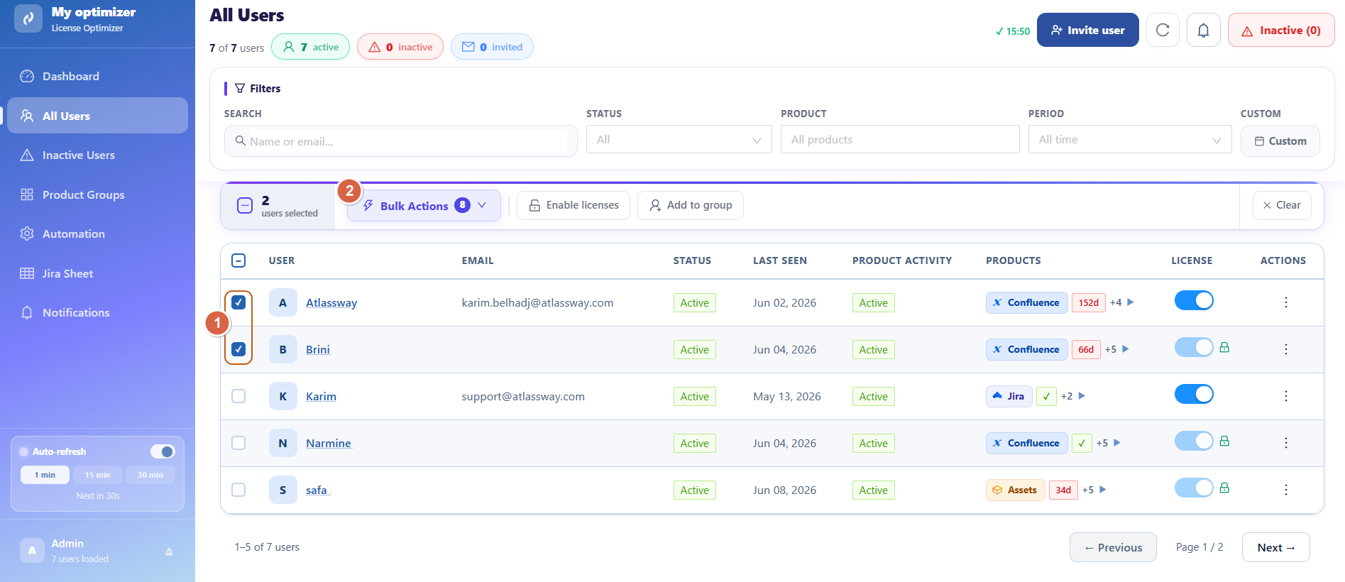This screenshot has width=1345, height=582.
Task: Uncheck the Atlassway row checkbox
Action: [238, 302]
